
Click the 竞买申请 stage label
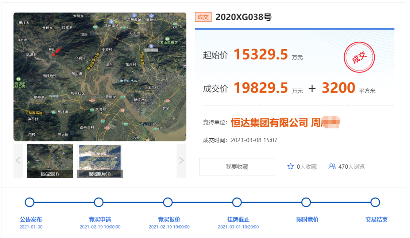coord(100,219)
